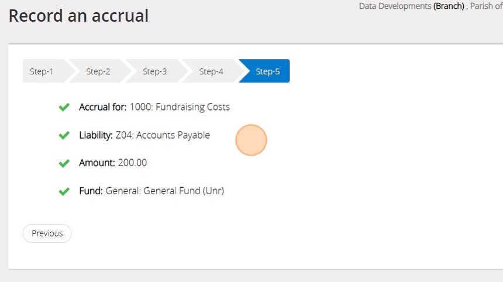Image resolution: width=503 pixels, height=282 pixels.
Task: Jump to the Step-2 tab
Action: [98, 71]
